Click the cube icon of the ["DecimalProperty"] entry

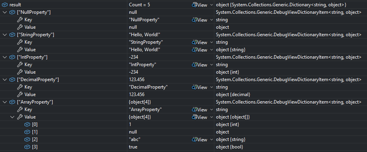pos(12,80)
